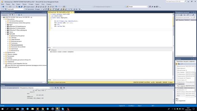The width and height of the screenshot is (197, 111).
Task: Expand the Таблицы folder under MyFirstDB
Action: (x=8, y=38)
